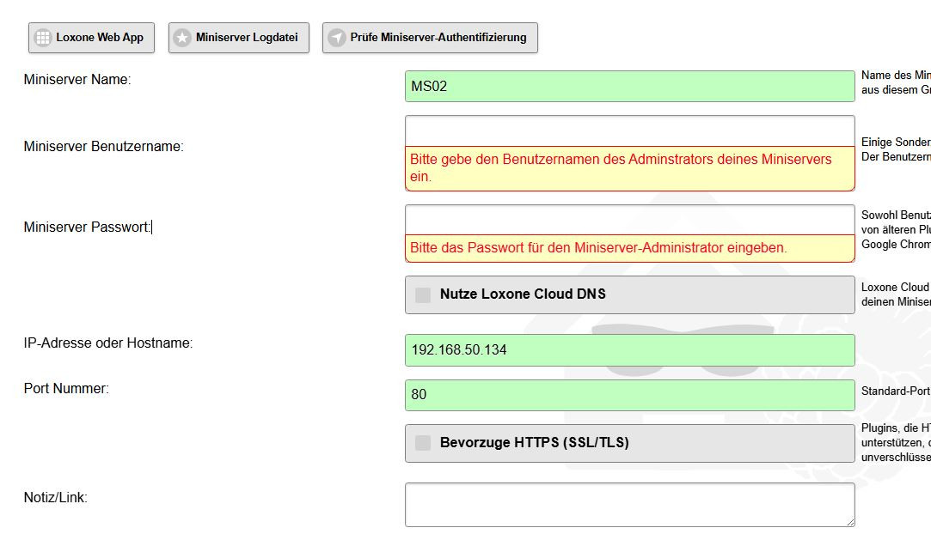The height and width of the screenshot is (552, 931).
Task: Click the 'Standard-Port' hint text
Action: click(896, 391)
